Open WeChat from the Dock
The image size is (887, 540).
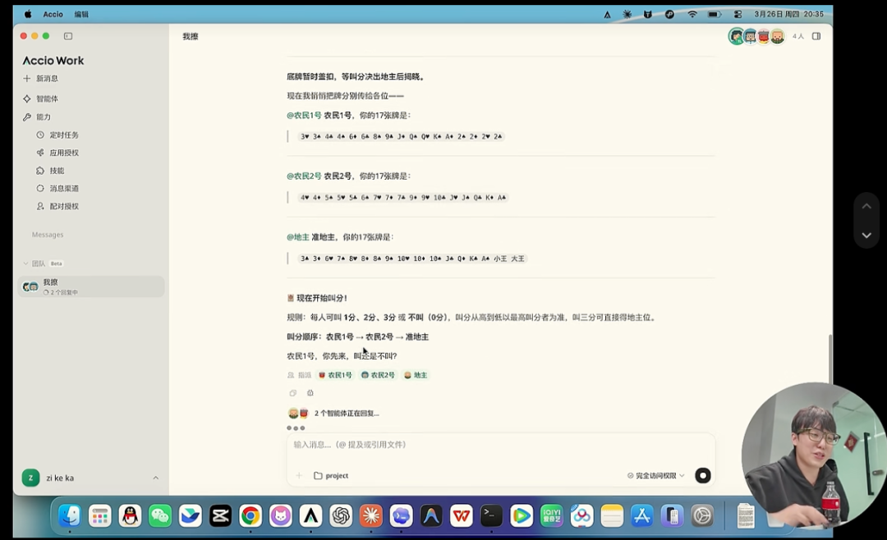(160, 516)
